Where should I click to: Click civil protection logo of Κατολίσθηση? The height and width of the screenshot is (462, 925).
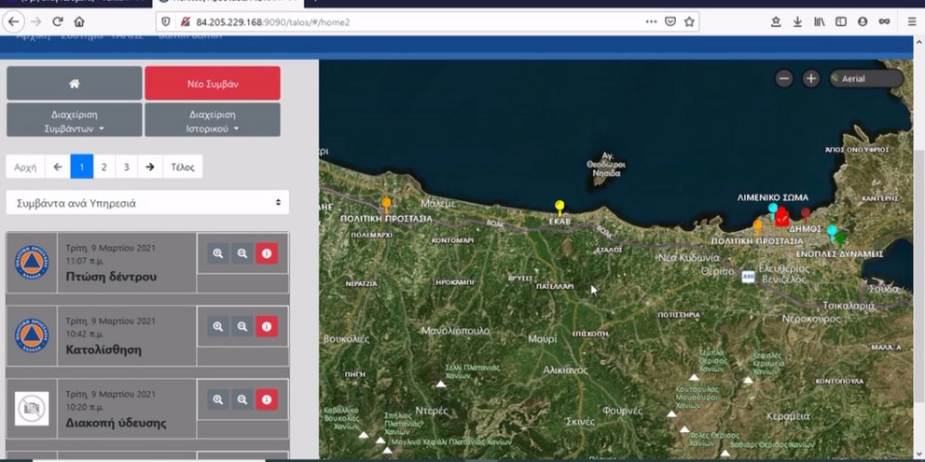coord(32,335)
